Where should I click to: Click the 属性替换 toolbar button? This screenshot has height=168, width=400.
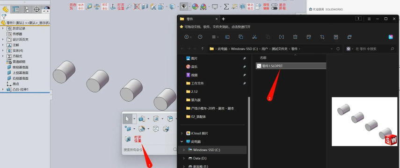click(x=266, y=7)
